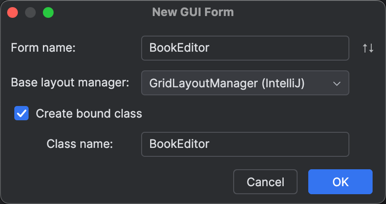Screen dimensions: 386x204
Task: Confirm the dialog with the OK button
Action: point(340,182)
